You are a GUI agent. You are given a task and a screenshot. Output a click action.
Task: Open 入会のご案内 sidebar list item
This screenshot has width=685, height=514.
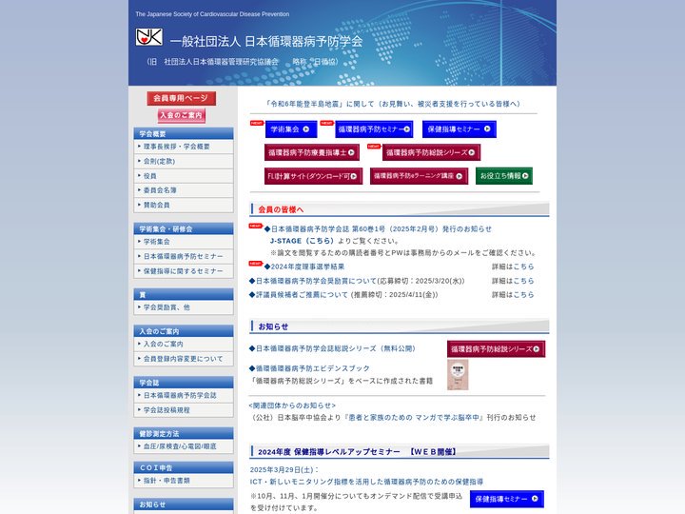click(184, 344)
